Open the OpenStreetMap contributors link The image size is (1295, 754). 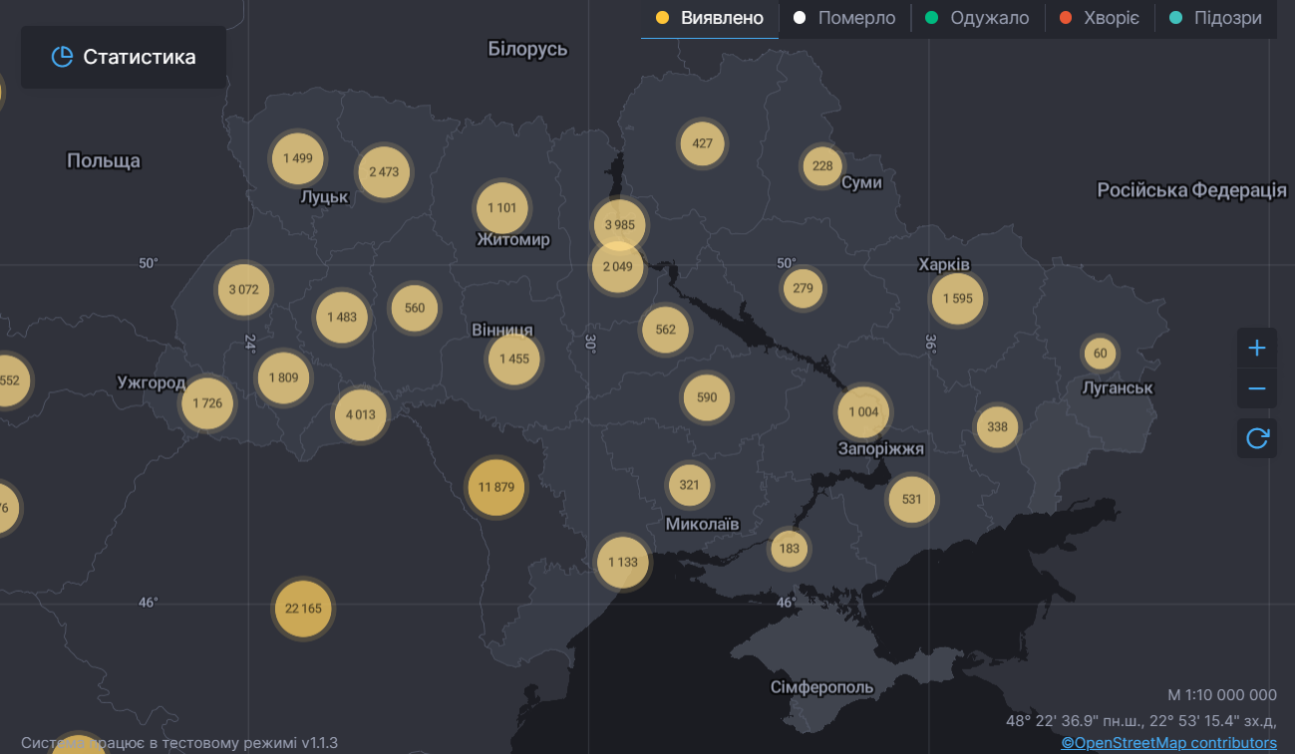pos(1168,743)
